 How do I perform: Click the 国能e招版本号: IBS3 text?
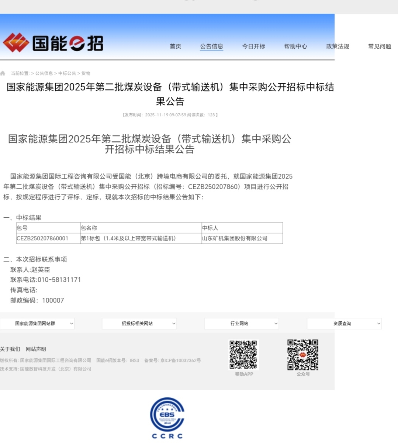click(118, 361)
